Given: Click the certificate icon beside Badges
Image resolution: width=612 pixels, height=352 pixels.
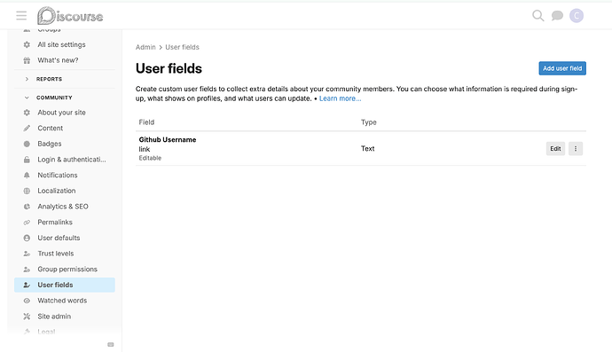Looking at the screenshot, I should tap(27, 144).
